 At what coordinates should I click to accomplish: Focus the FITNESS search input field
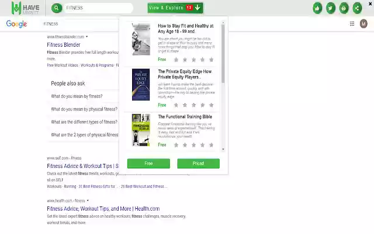(x=98, y=8)
